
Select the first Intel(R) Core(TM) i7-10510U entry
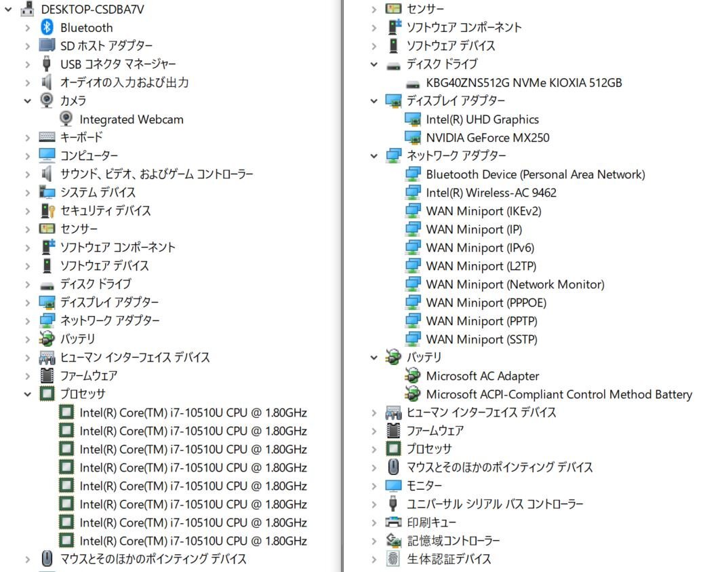(x=193, y=412)
